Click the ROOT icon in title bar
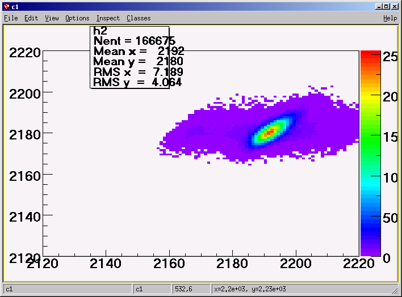Image resolution: width=402 pixels, height=297 pixels. coord(7,7)
